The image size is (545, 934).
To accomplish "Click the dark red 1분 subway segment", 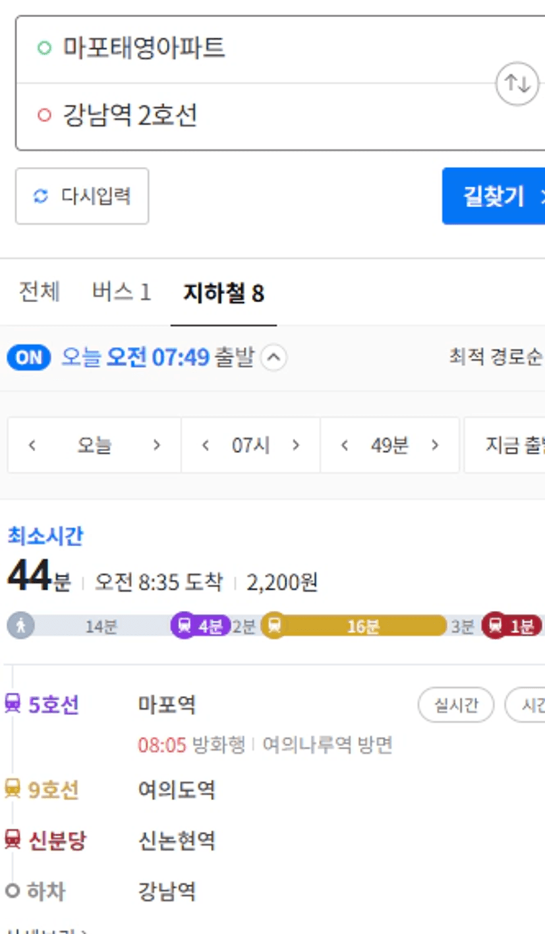I will (x=512, y=625).
